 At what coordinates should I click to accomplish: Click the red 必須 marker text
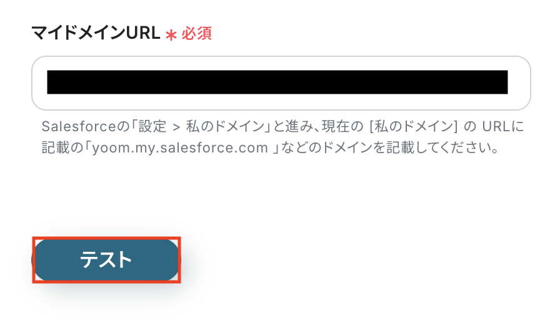[197, 34]
